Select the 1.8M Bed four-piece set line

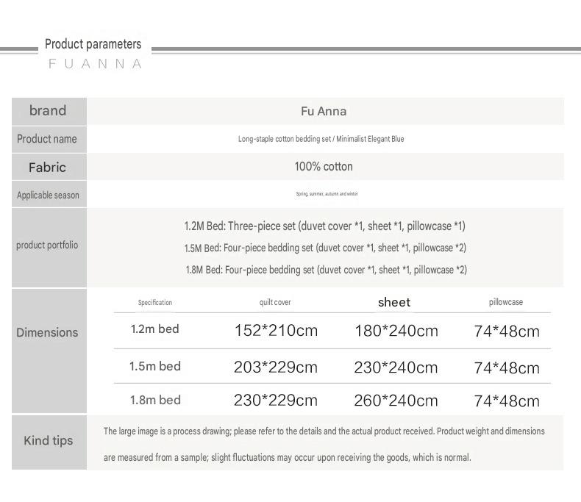pyautogui.click(x=326, y=270)
